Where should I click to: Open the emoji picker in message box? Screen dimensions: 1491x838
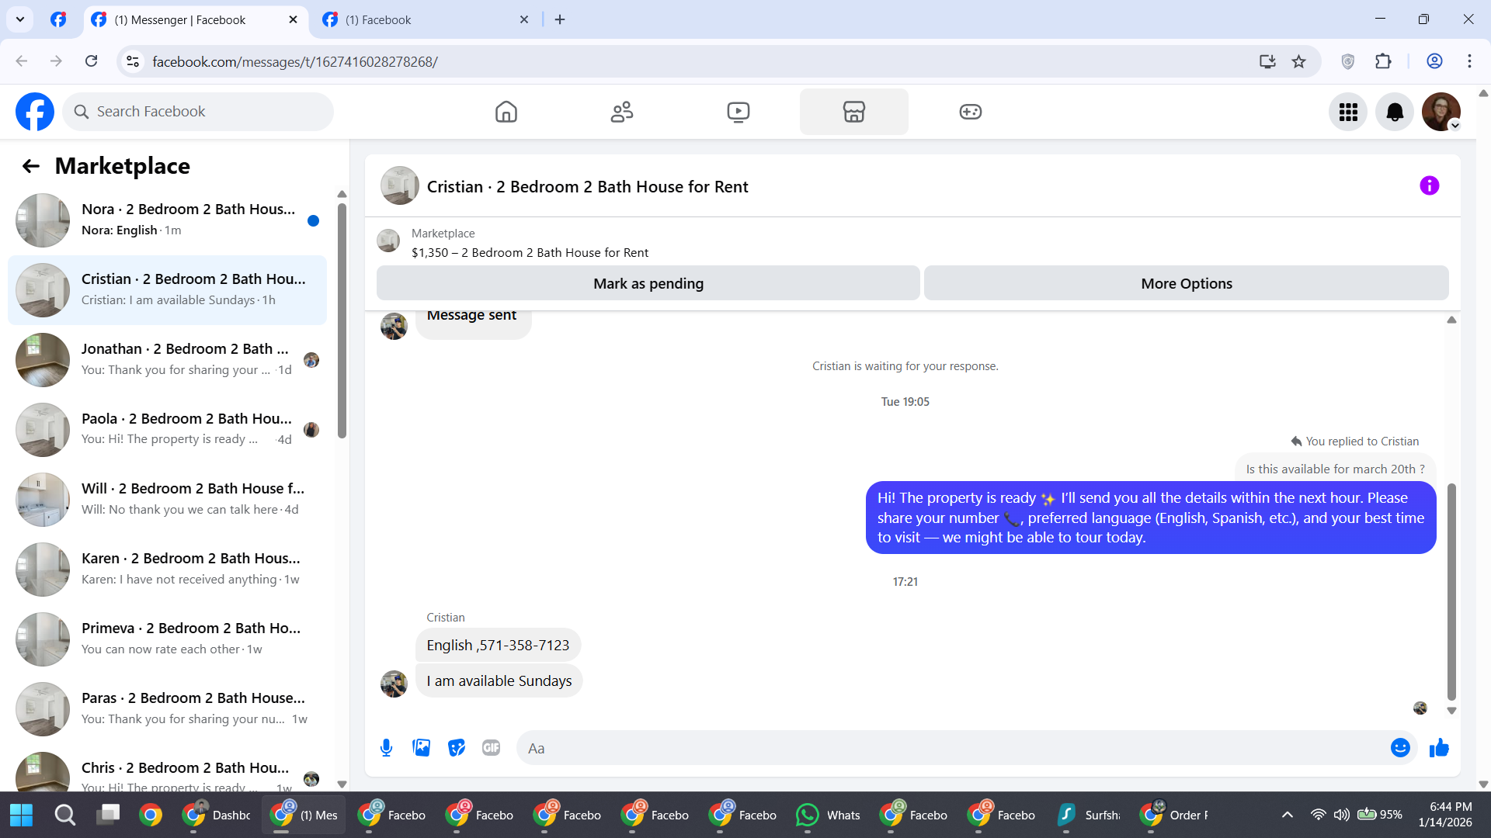pos(1399,748)
